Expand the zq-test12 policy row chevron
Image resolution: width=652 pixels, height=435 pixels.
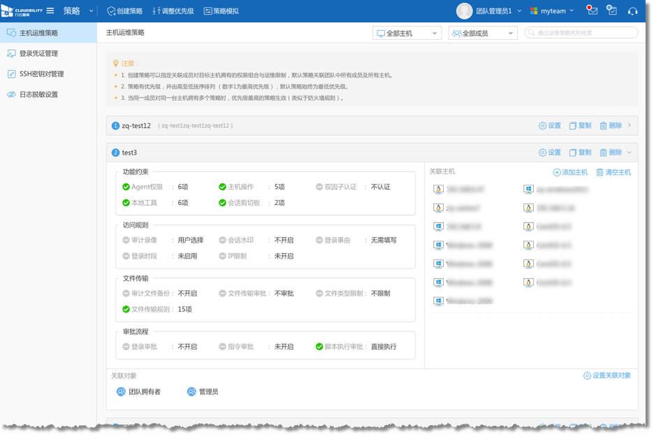point(630,125)
